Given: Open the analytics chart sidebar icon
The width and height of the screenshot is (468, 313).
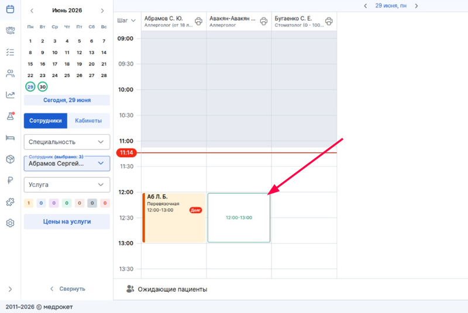Looking at the screenshot, I should coord(10,95).
